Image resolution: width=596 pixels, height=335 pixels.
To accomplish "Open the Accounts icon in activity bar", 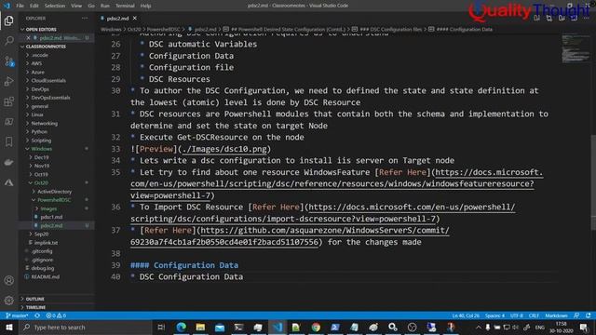I will click(8, 280).
